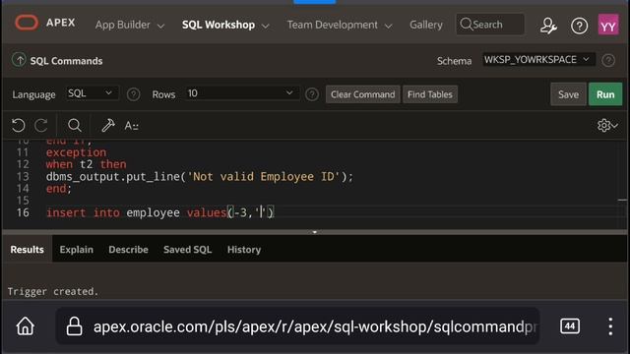Tap the browser home icon
The height and width of the screenshot is (354, 630).
click(x=25, y=325)
